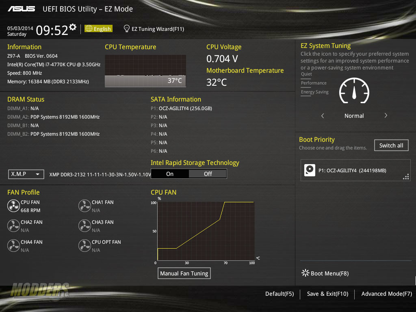Click the SATA Information heading
The image size is (416, 312).
pyautogui.click(x=175, y=99)
